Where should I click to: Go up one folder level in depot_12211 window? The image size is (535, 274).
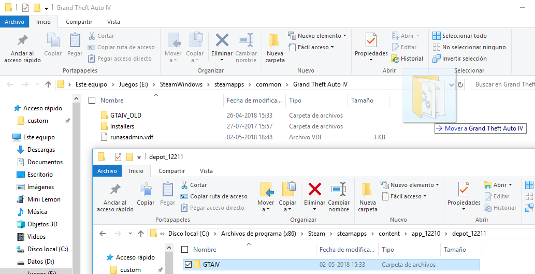(x=140, y=234)
